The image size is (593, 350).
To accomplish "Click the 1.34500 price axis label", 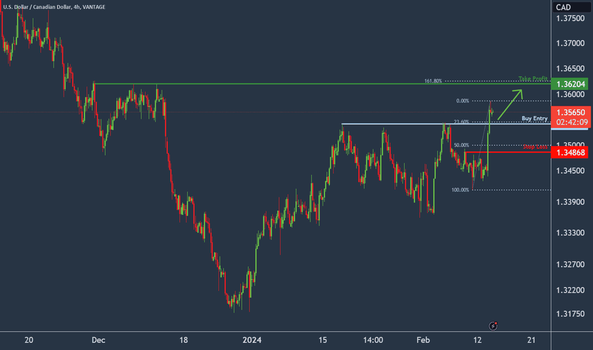I will tap(570, 171).
